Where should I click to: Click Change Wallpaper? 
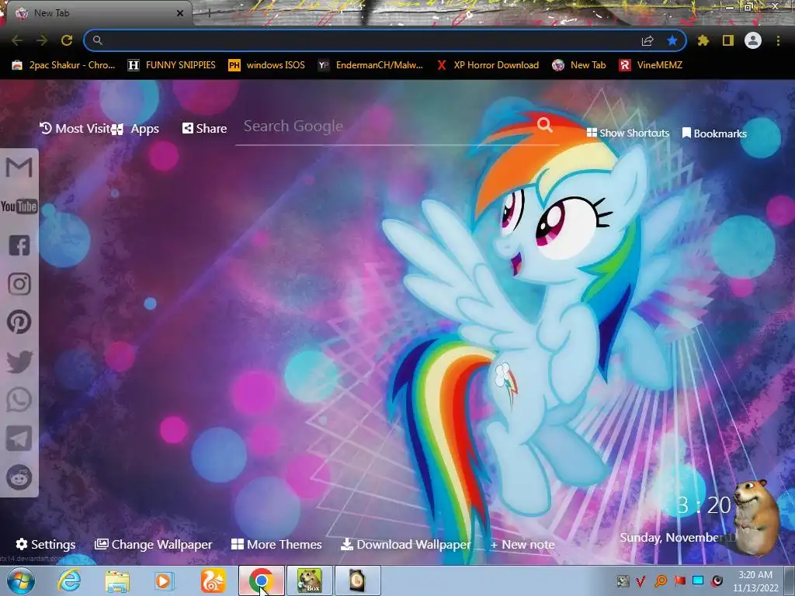154,544
